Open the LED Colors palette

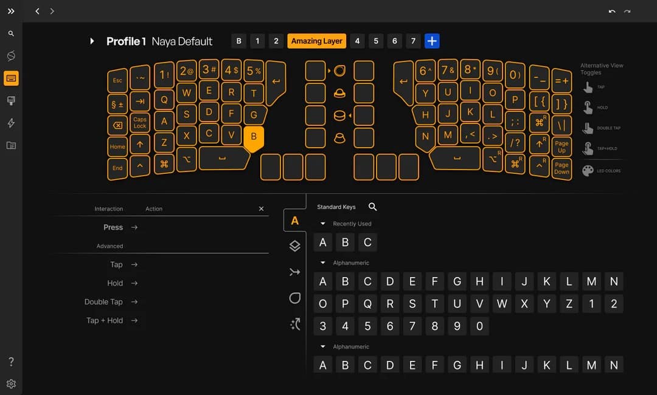click(x=586, y=171)
